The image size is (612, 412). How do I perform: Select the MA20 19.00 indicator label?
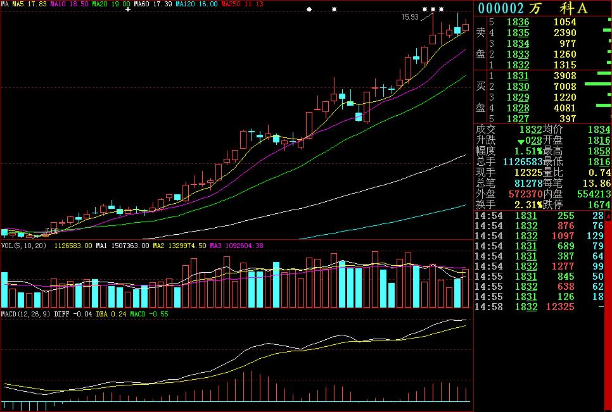point(111,4)
